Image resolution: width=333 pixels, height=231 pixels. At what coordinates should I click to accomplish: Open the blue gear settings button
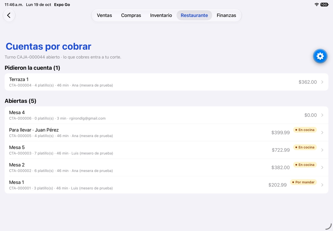coord(320,56)
